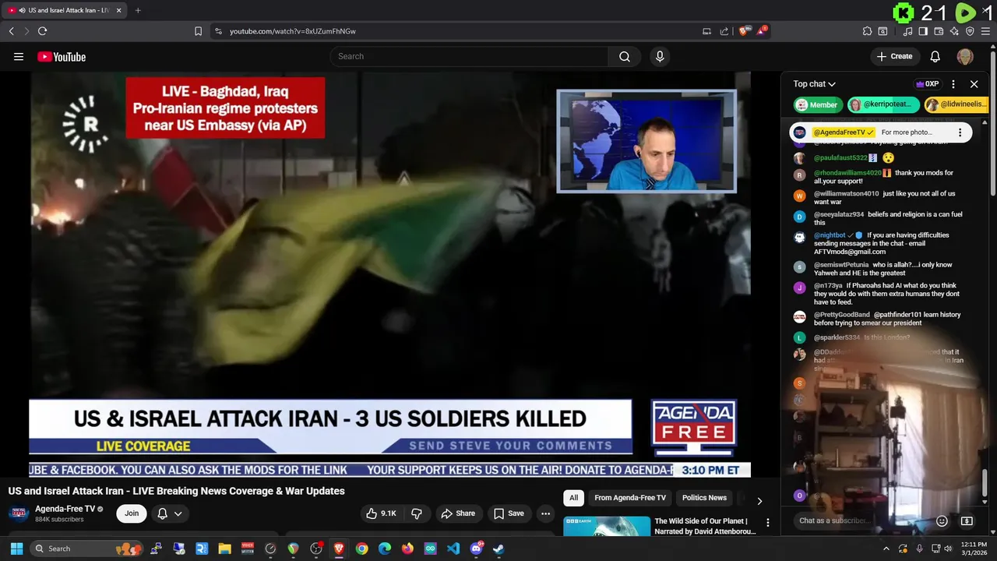The image size is (997, 561).
Task: Click the Join channel button
Action: (x=132, y=513)
